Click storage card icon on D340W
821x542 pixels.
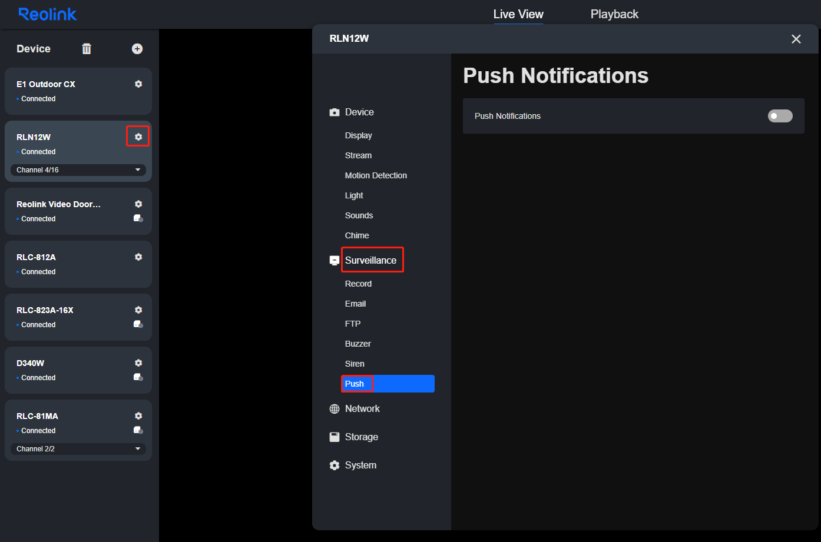pyautogui.click(x=138, y=377)
